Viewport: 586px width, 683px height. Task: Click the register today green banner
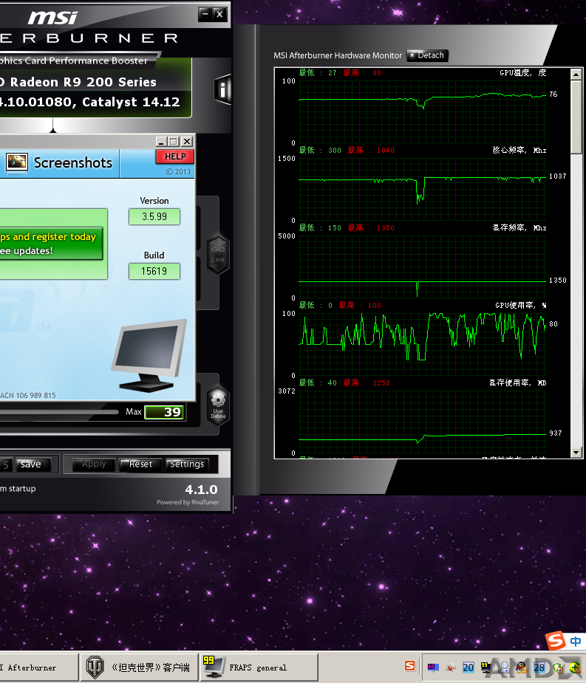pyautogui.click(x=51, y=244)
